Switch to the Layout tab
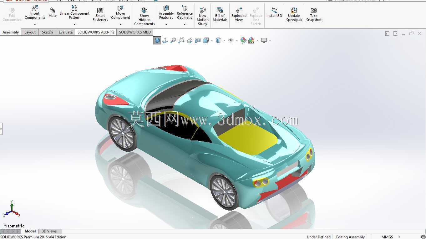 coord(30,32)
